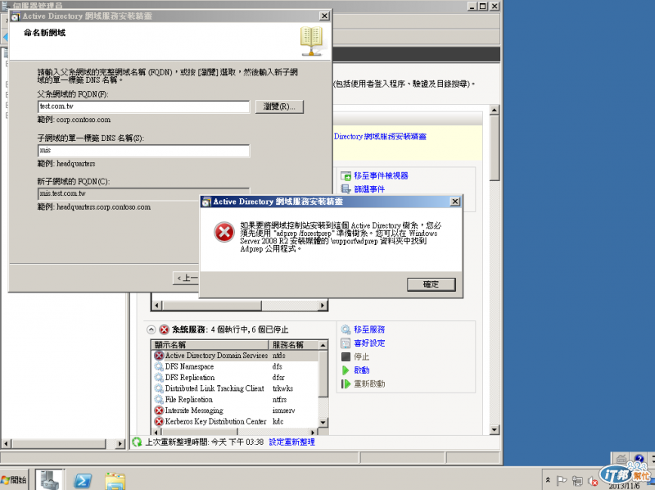The height and width of the screenshot is (490, 655).
Task: Click events list horizontal scroll left arrow
Action: tap(156, 306)
